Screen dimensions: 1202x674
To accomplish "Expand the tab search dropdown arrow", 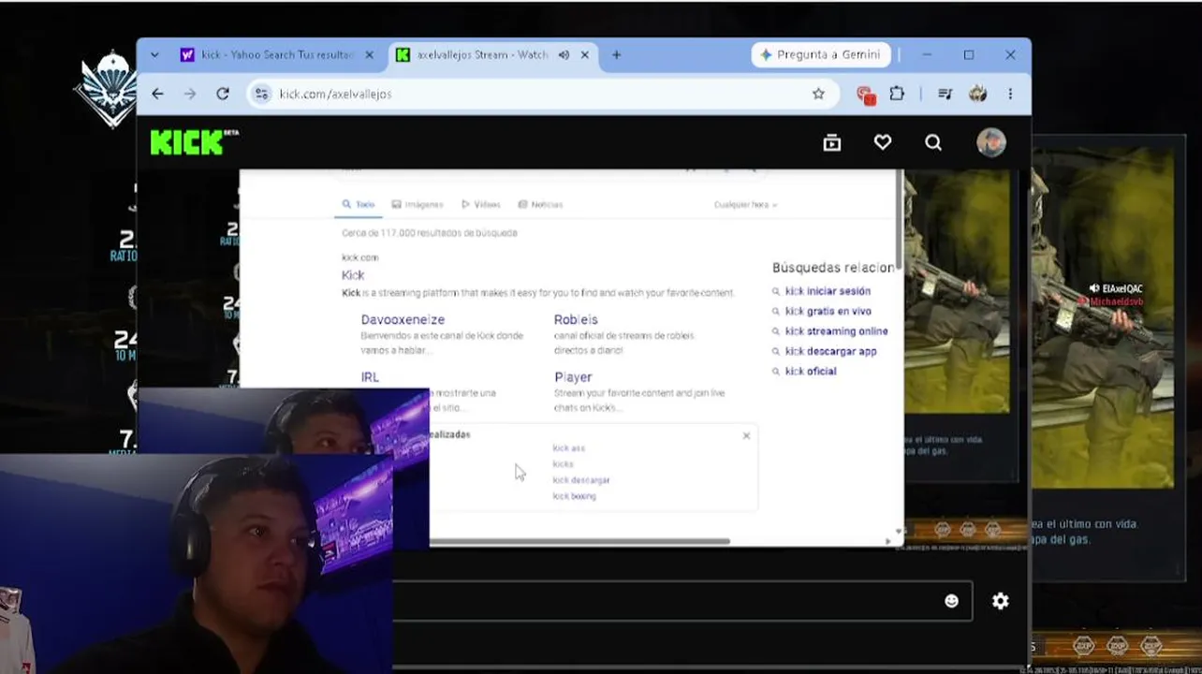I will click(154, 55).
